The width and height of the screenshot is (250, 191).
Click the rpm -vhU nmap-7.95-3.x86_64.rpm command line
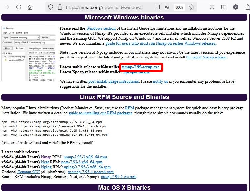52,122
